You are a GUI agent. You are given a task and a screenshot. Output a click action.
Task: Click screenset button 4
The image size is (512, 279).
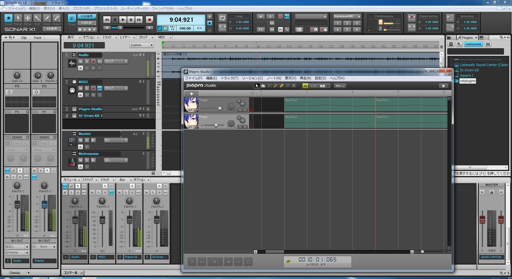click(337, 30)
